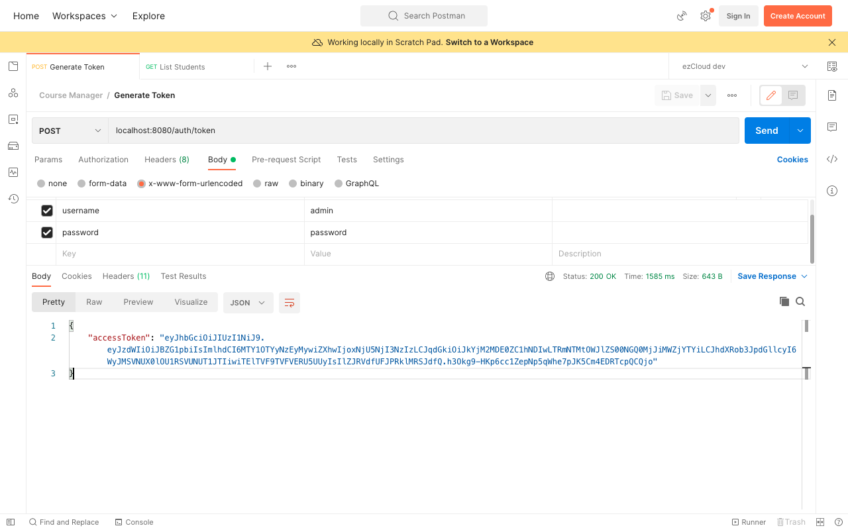Open the Collections sidebar icon

[x=13, y=66]
